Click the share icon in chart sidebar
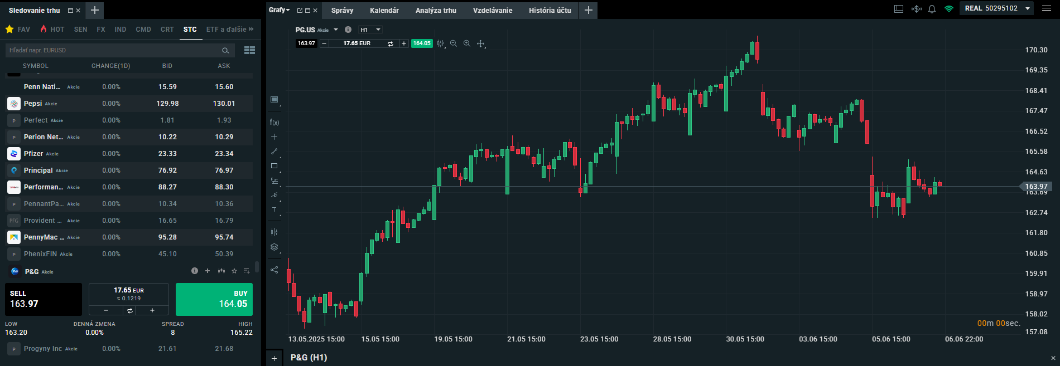 click(274, 270)
